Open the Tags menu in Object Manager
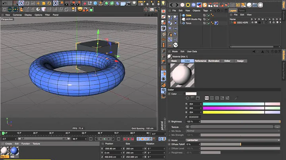 [205, 11]
